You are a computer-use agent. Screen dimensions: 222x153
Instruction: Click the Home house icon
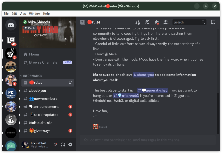click(25, 54)
